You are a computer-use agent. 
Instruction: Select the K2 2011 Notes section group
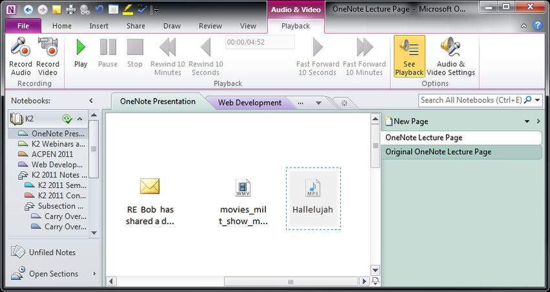[x=52, y=175]
